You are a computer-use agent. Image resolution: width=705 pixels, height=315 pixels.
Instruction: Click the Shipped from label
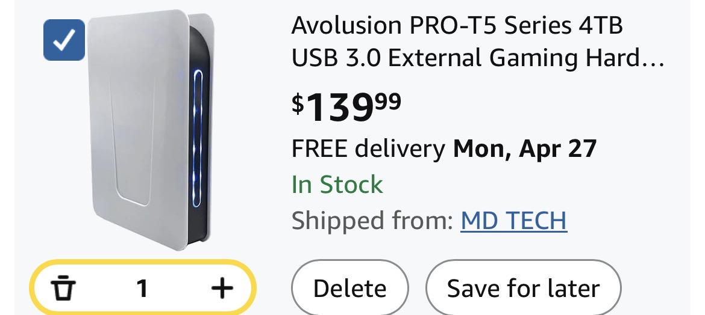tap(372, 221)
